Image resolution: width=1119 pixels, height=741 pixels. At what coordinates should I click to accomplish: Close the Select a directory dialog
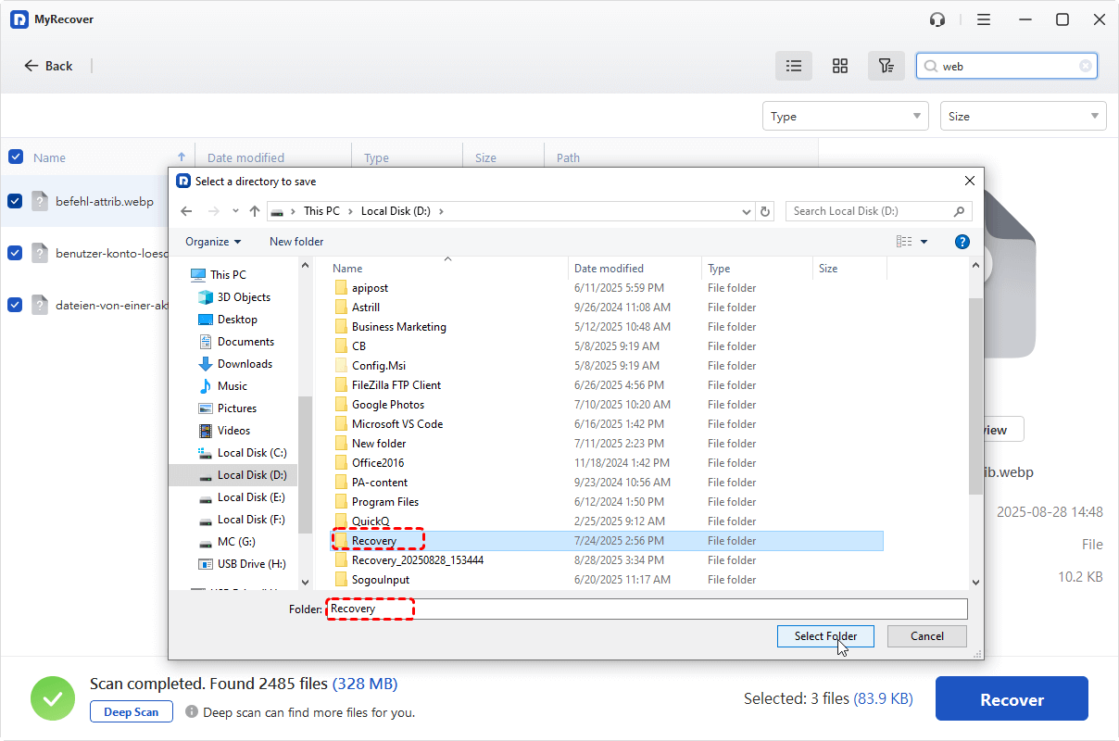coord(969,181)
